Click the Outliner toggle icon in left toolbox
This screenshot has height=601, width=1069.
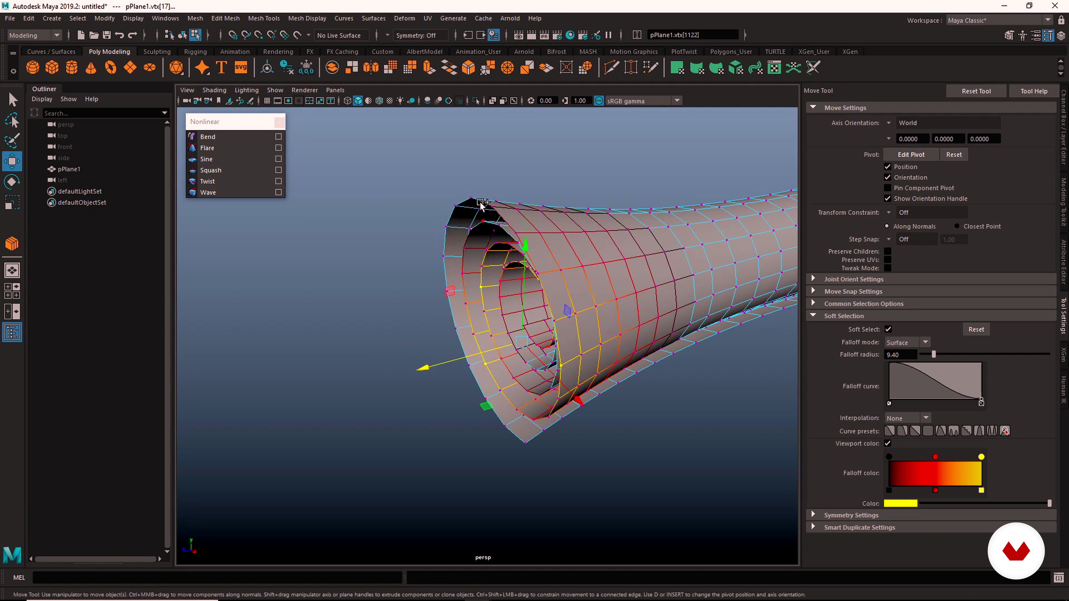click(x=12, y=332)
